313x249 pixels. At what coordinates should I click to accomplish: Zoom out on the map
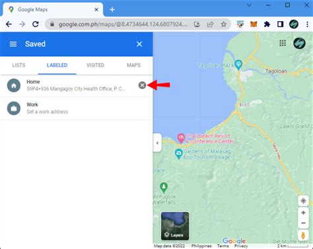pyautogui.click(x=303, y=223)
